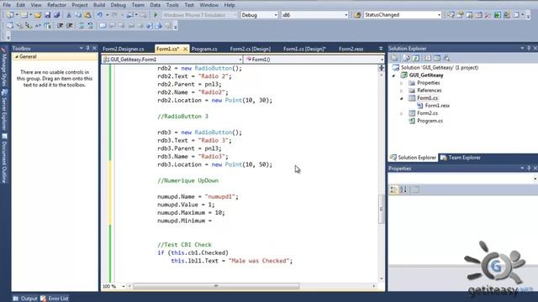Image resolution: width=538 pixels, height=302 pixels.
Task: Expand the Properties folder node
Action: (x=402, y=83)
